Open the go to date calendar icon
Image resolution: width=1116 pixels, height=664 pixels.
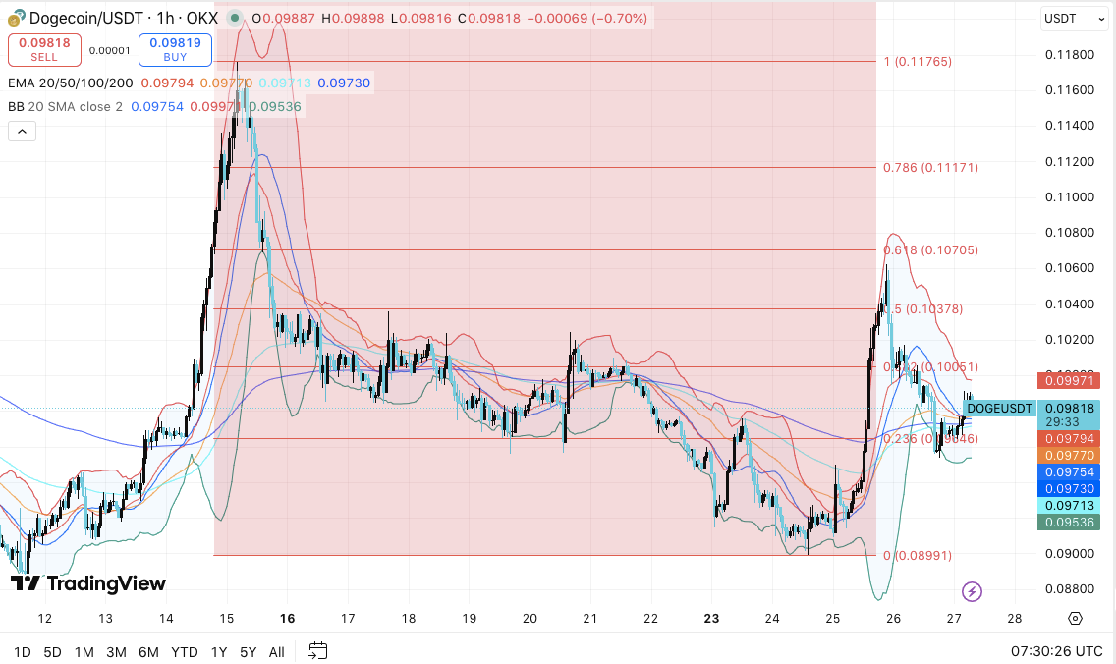point(317,650)
